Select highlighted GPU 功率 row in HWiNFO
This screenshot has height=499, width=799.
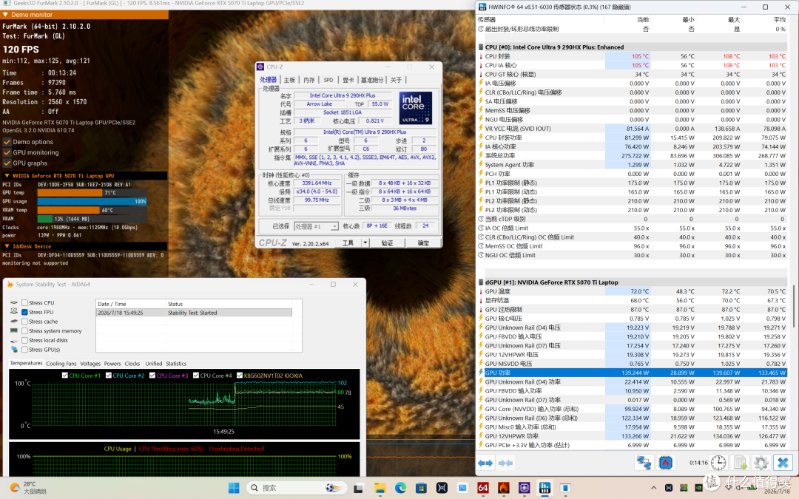(632, 373)
